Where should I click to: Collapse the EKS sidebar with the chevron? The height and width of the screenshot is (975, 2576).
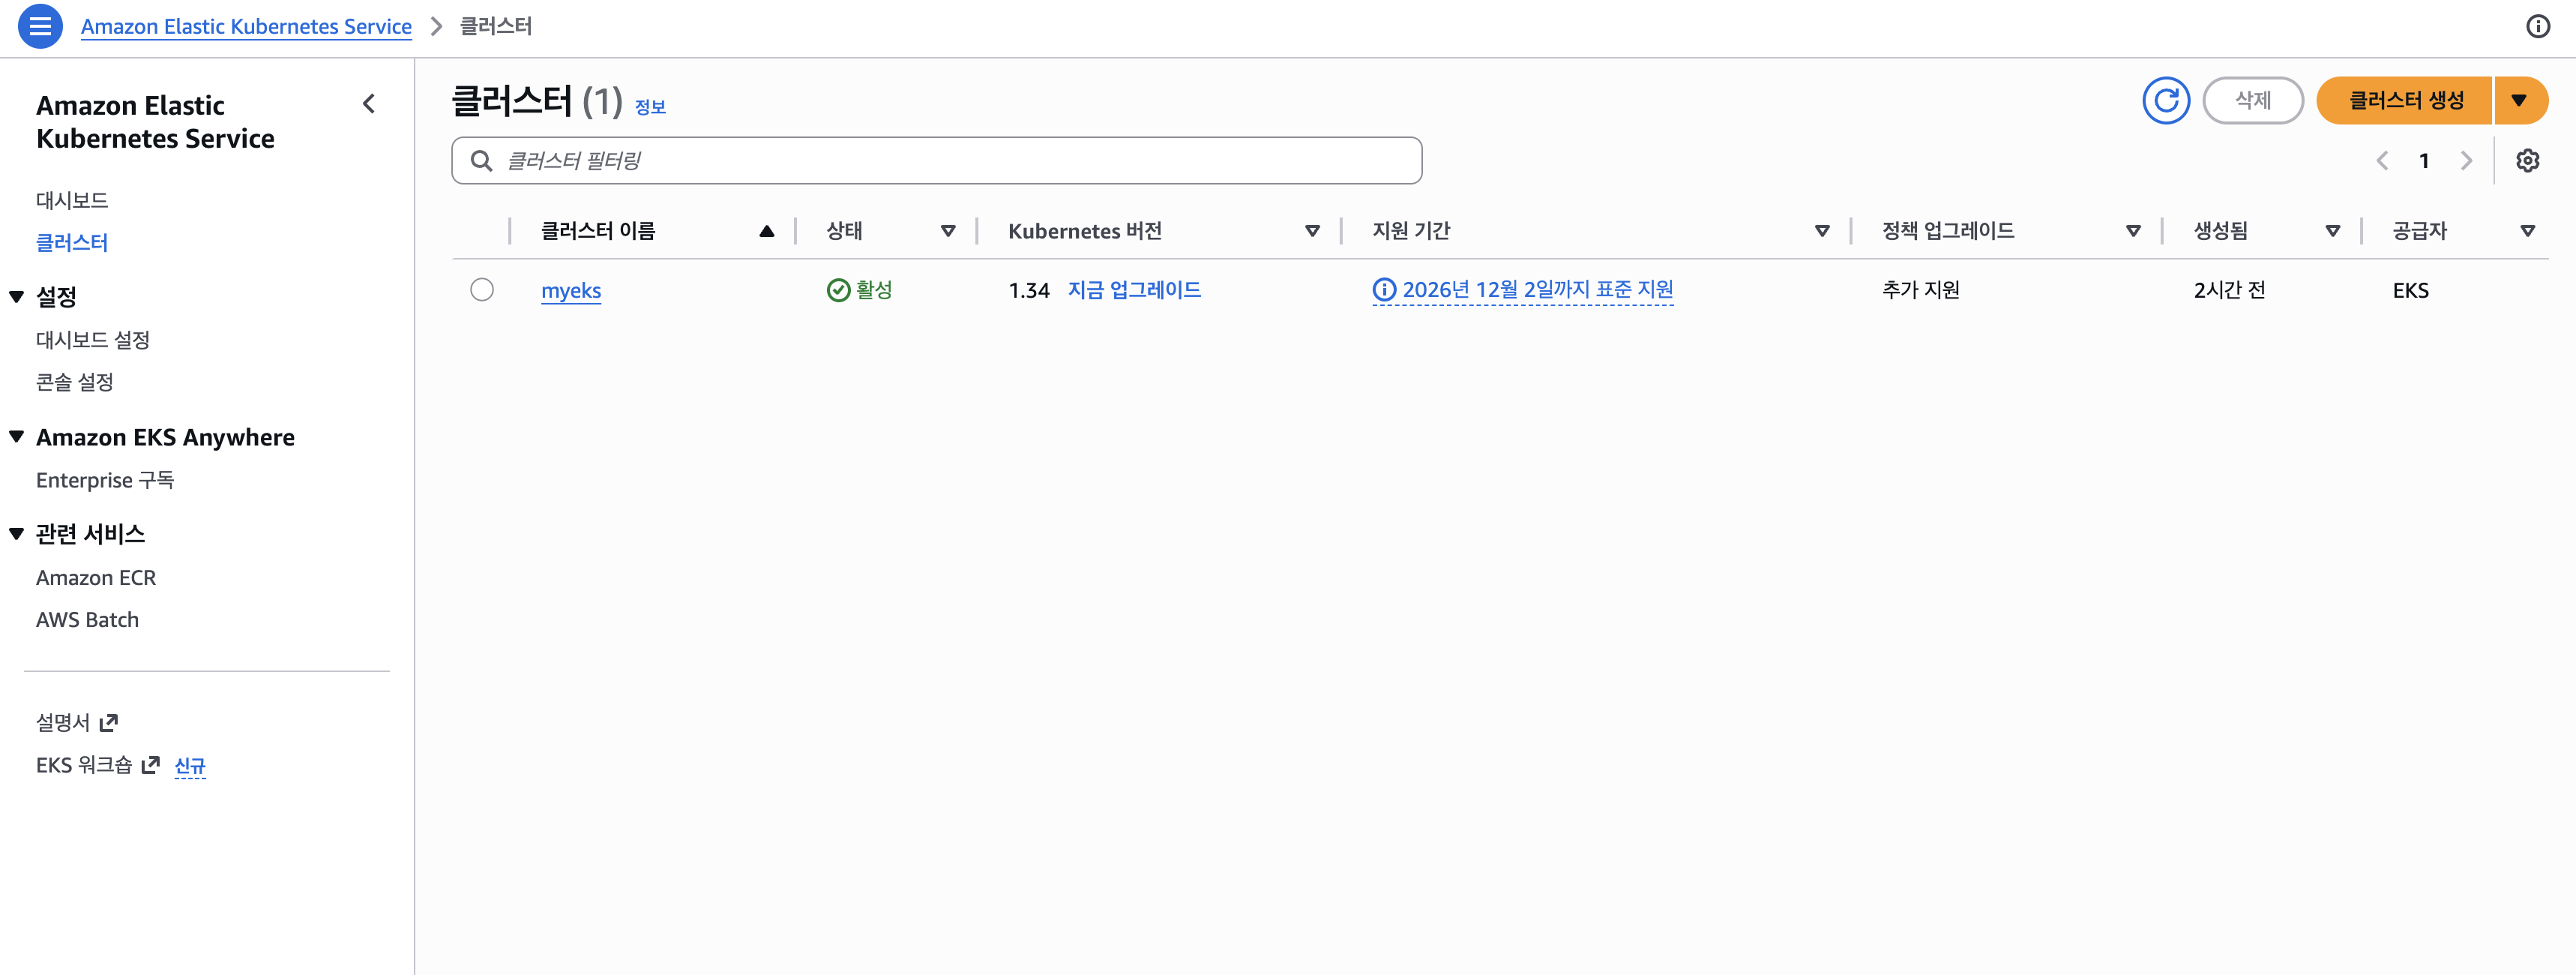[x=369, y=104]
